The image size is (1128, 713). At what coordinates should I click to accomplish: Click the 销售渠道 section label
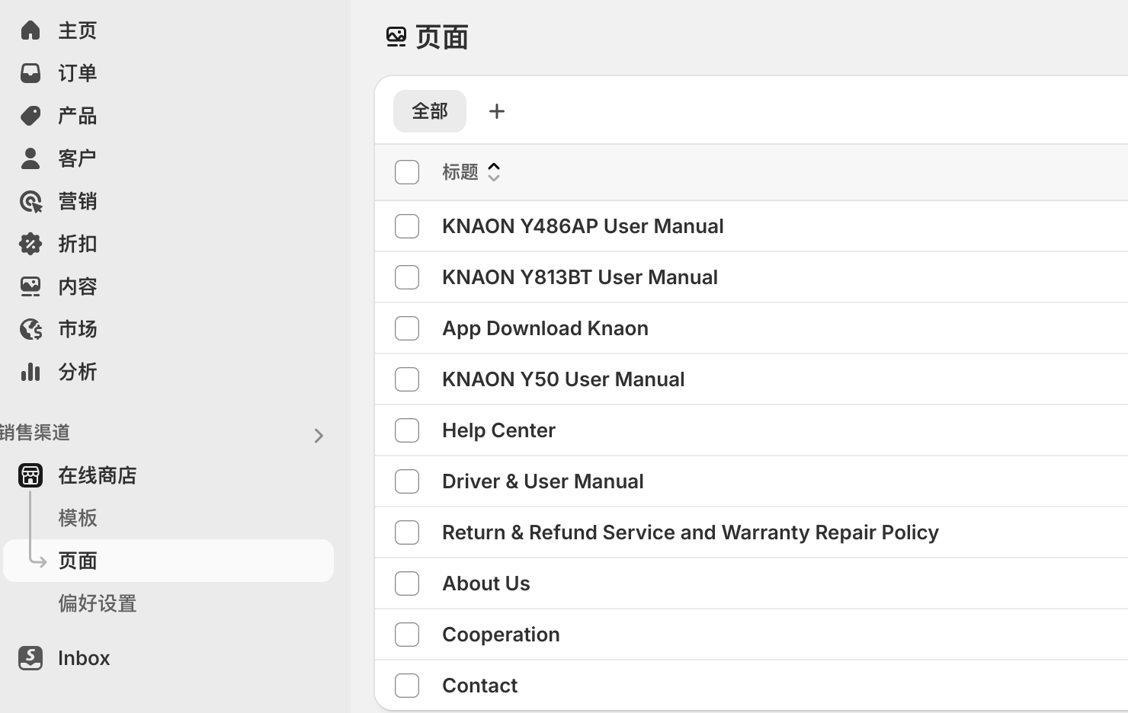(35, 433)
